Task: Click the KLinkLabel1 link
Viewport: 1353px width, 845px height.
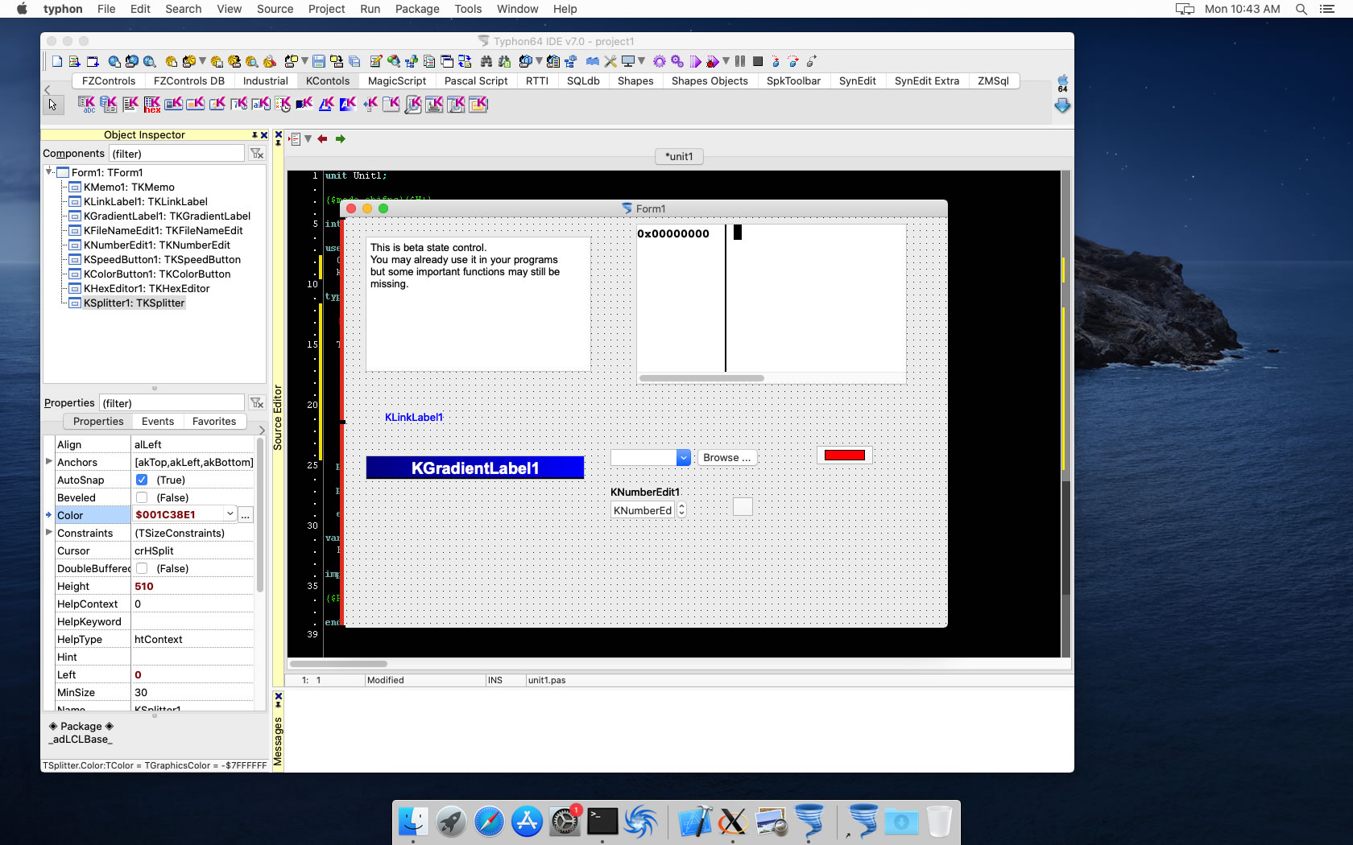Action: pyautogui.click(x=414, y=417)
